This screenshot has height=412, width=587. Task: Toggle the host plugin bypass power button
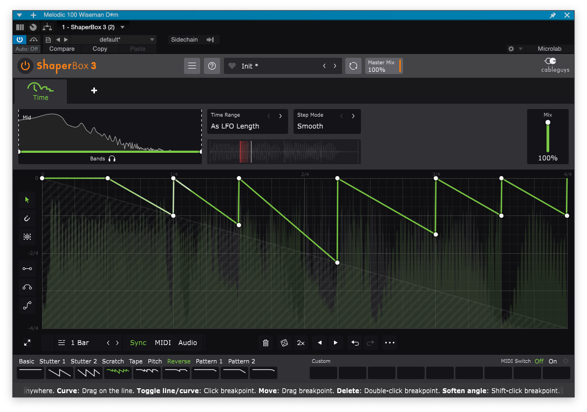point(19,39)
